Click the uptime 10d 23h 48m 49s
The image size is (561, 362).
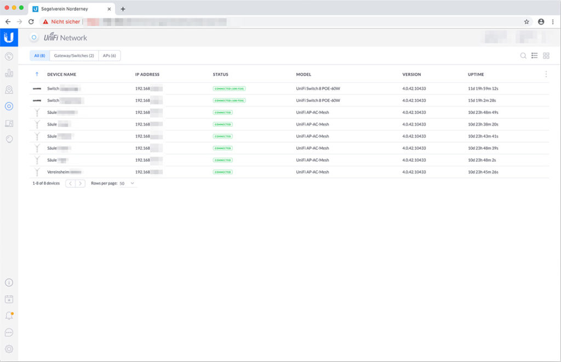483,112
